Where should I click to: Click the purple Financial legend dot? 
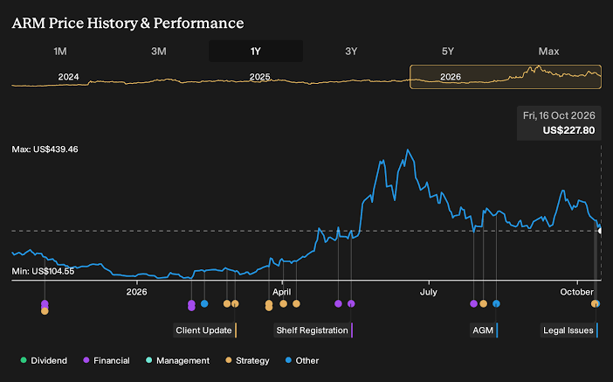[x=86, y=360]
